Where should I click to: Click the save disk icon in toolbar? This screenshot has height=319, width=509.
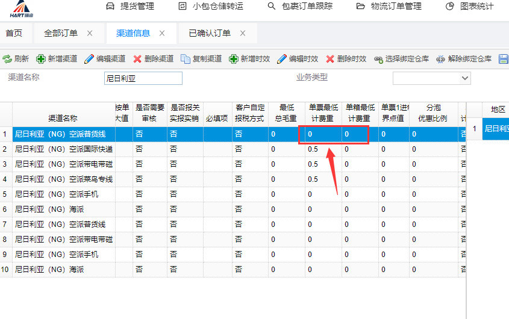504,59
